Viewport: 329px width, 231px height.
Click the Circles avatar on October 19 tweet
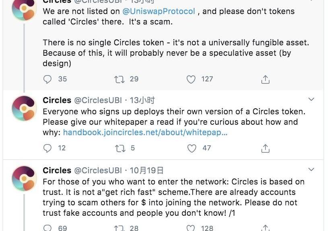click(24, 178)
